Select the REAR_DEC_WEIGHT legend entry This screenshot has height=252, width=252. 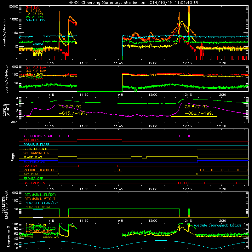[x=39, y=207]
